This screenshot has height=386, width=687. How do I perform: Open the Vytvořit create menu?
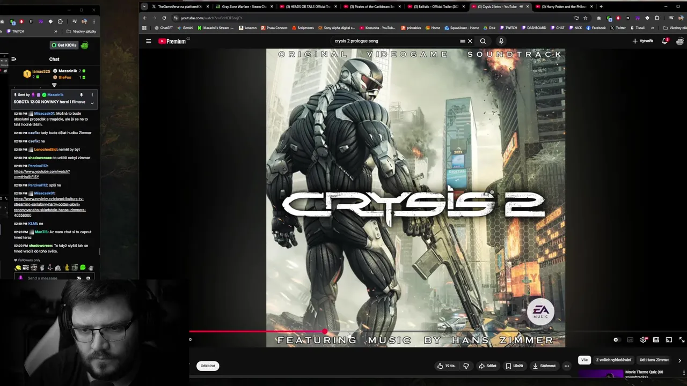[x=642, y=41]
